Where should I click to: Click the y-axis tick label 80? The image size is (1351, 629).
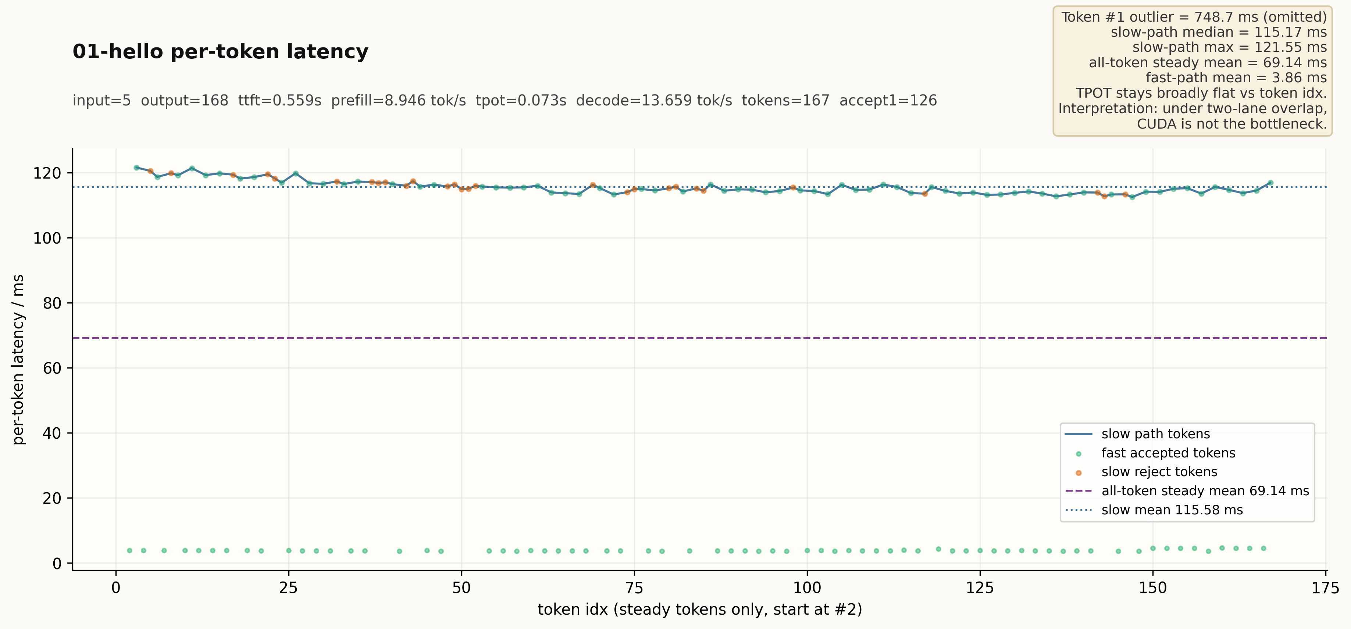[52, 303]
